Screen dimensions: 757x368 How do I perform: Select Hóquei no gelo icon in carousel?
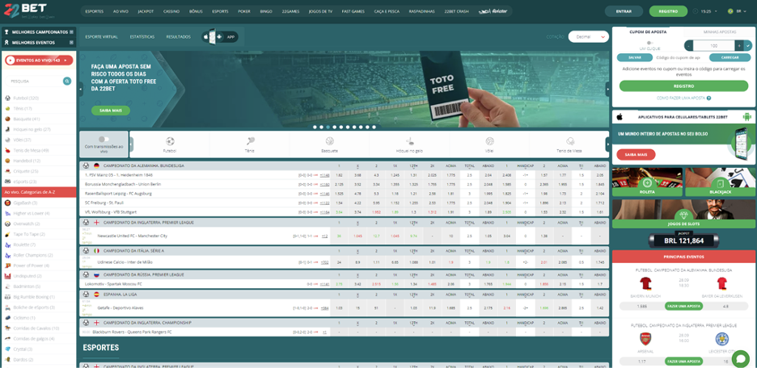click(409, 141)
